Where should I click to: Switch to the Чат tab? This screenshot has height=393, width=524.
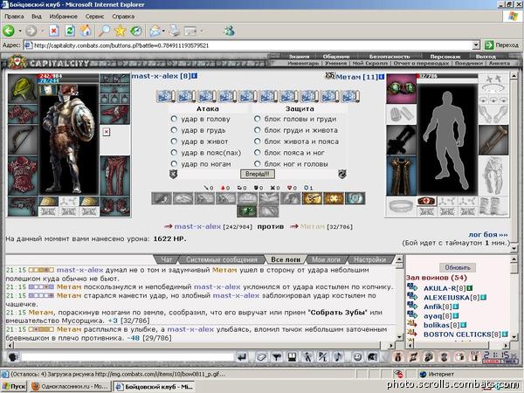[166, 259]
